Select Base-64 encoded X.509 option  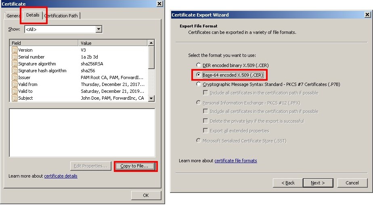point(198,75)
